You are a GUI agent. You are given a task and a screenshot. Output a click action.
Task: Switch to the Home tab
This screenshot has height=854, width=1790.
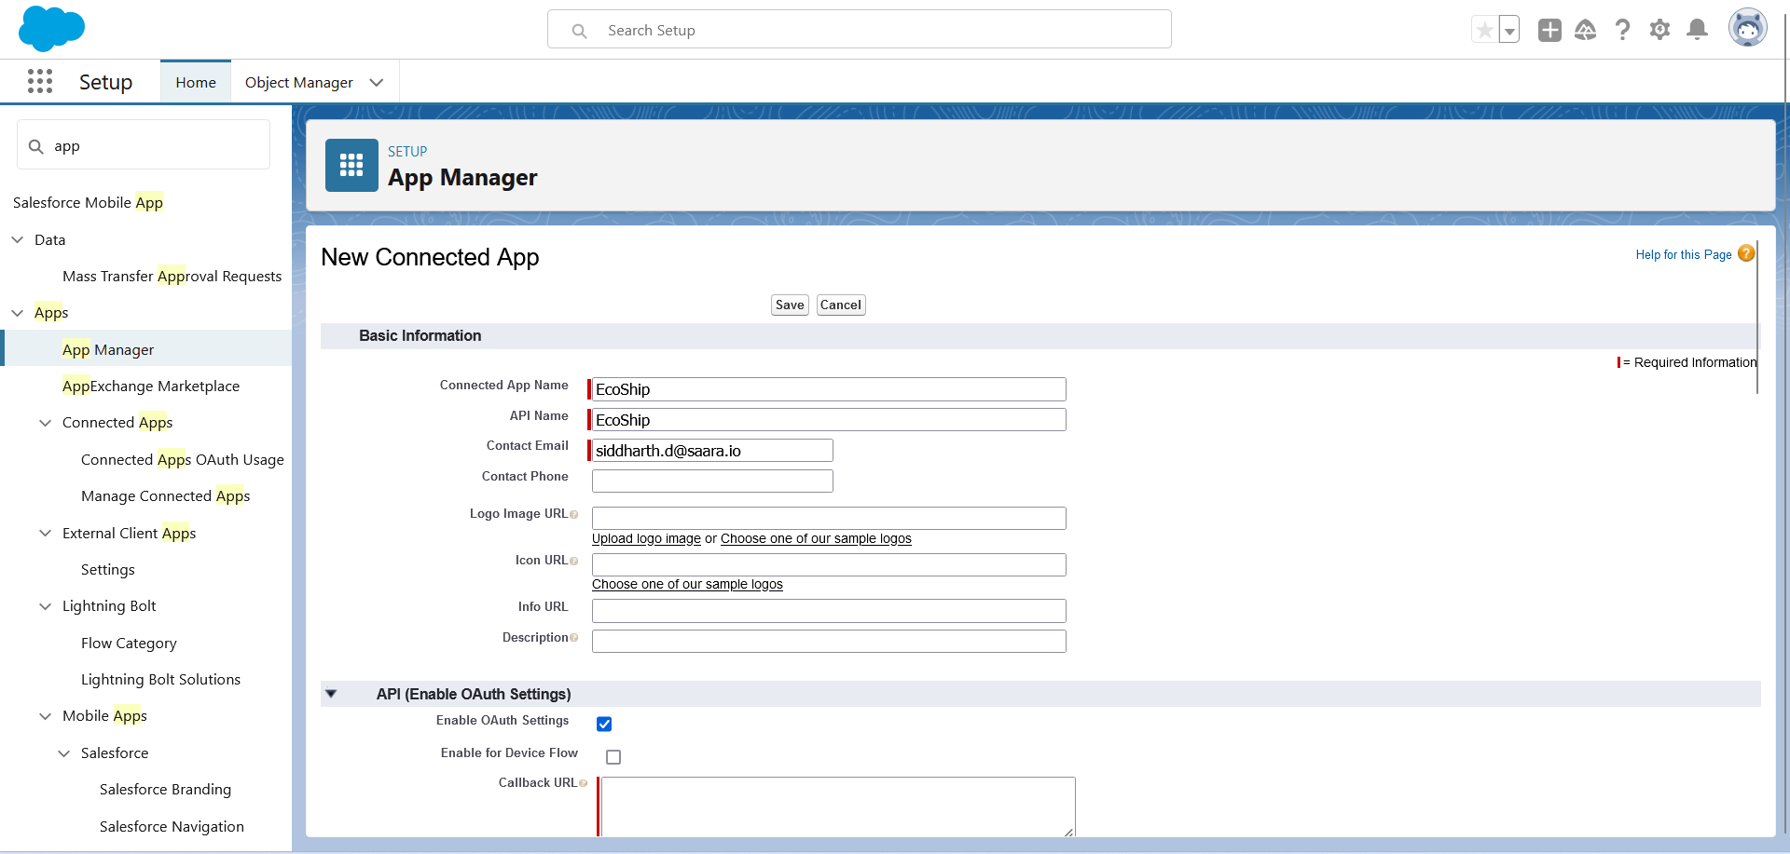(196, 82)
